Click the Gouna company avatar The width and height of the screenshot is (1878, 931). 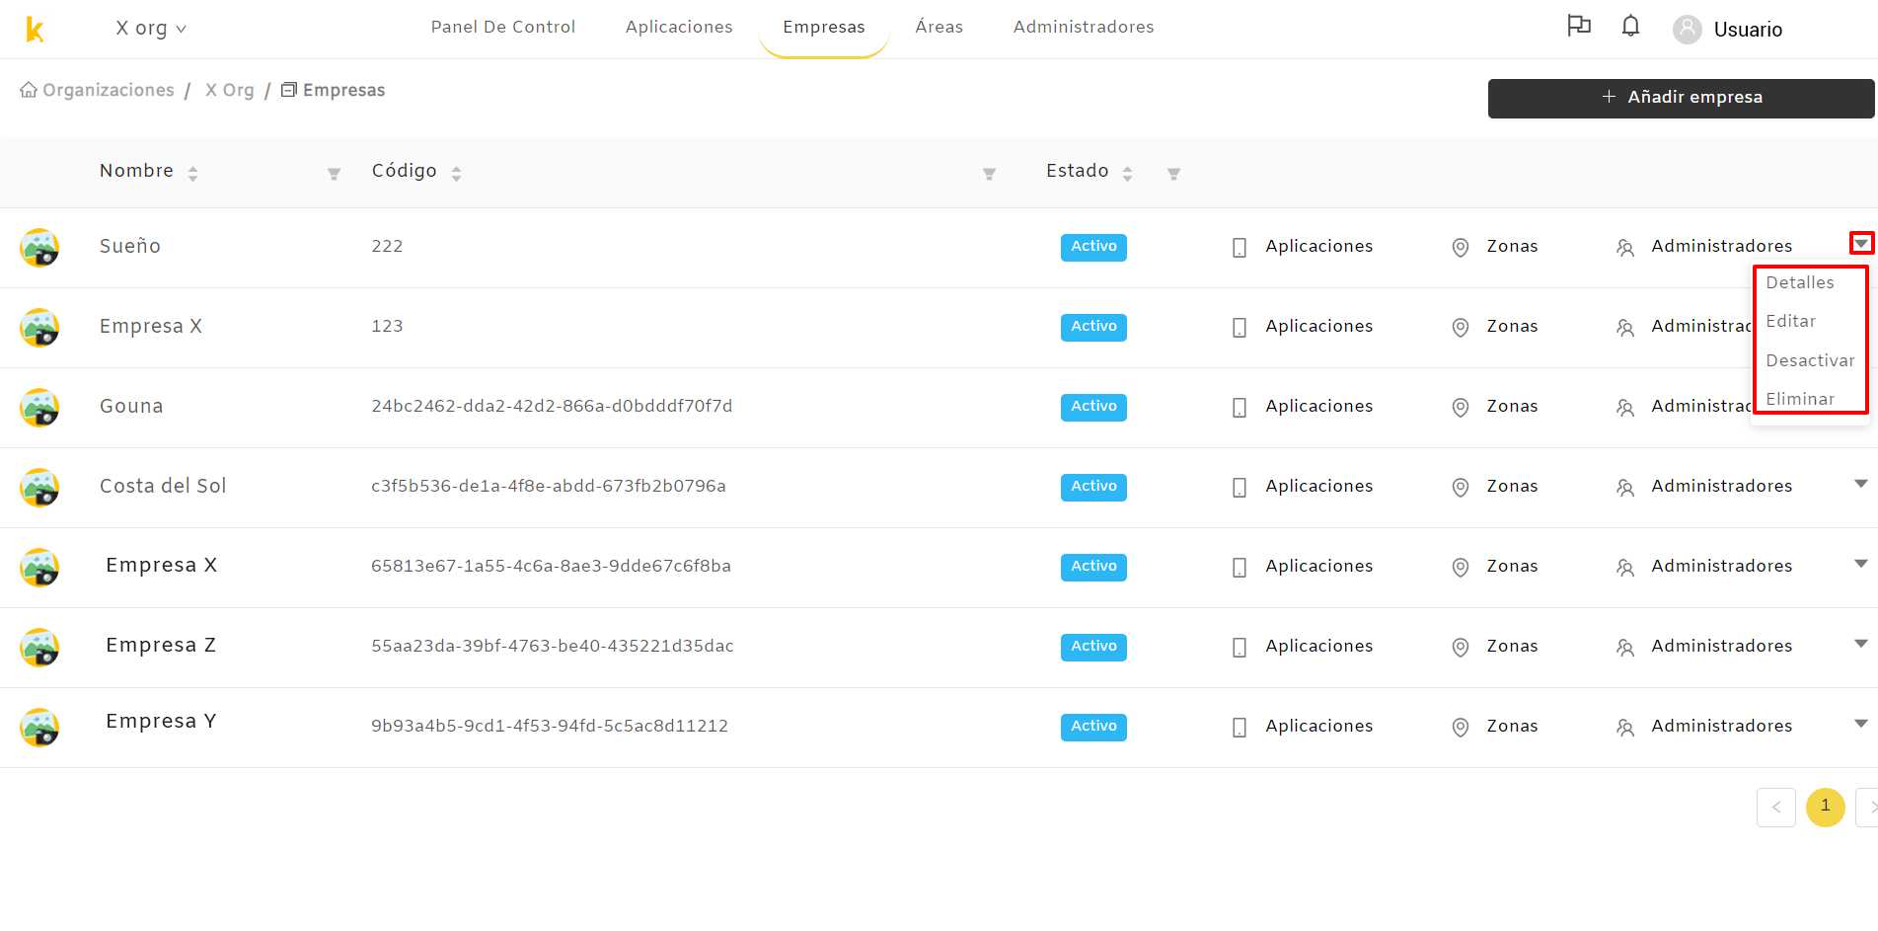[39, 408]
